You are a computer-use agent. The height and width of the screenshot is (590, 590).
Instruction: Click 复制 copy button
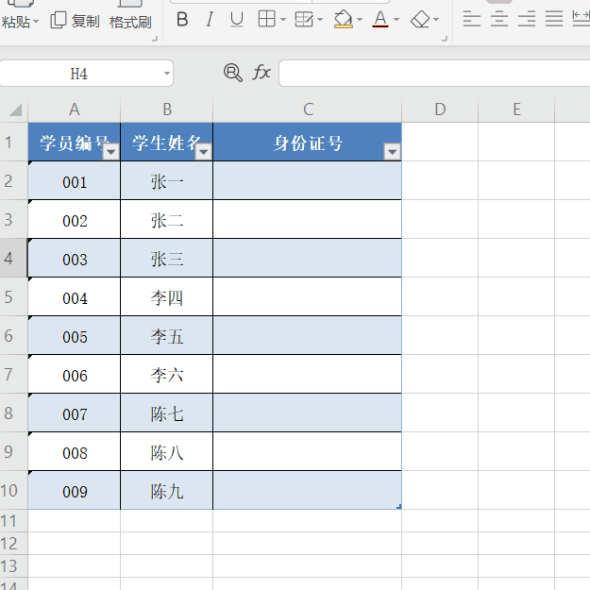click(x=75, y=21)
